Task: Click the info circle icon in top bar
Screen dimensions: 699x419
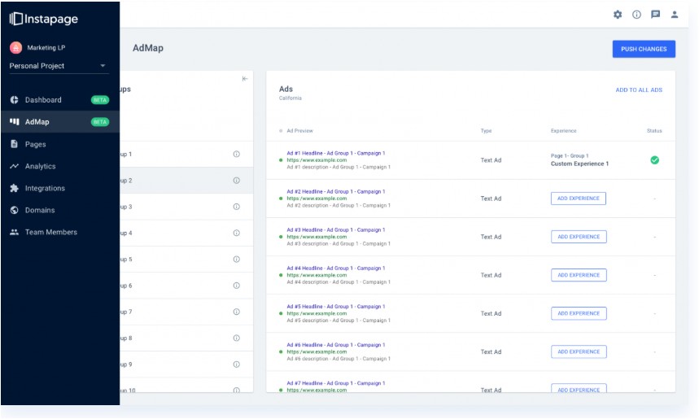Action: (x=636, y=15)
